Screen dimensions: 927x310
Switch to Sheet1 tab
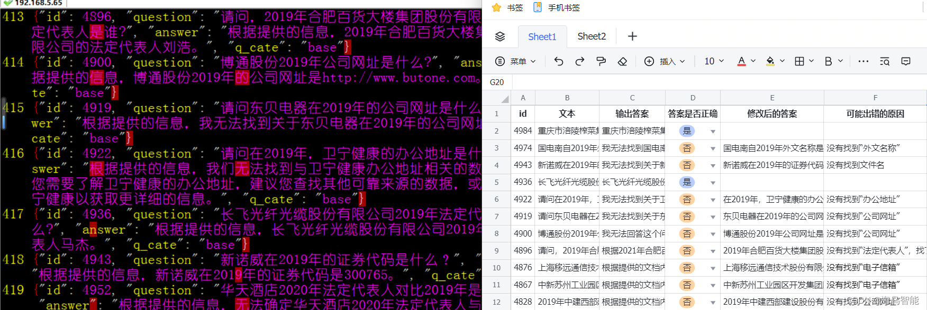click(x=542, y=36)
